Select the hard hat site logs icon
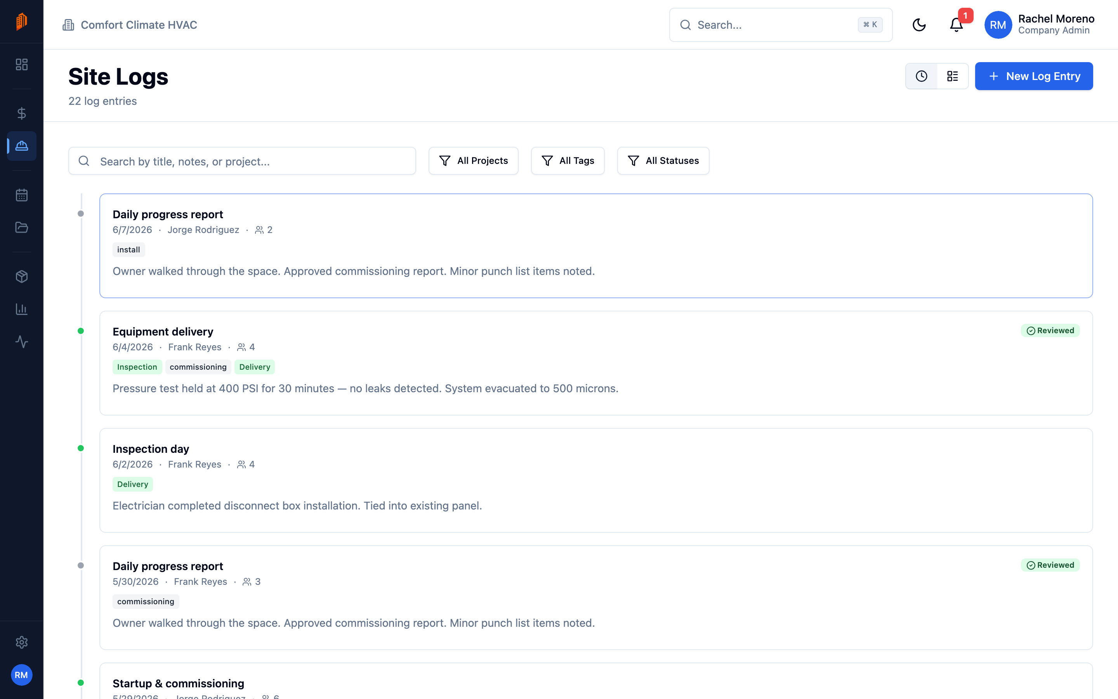 tap(22, 146)
